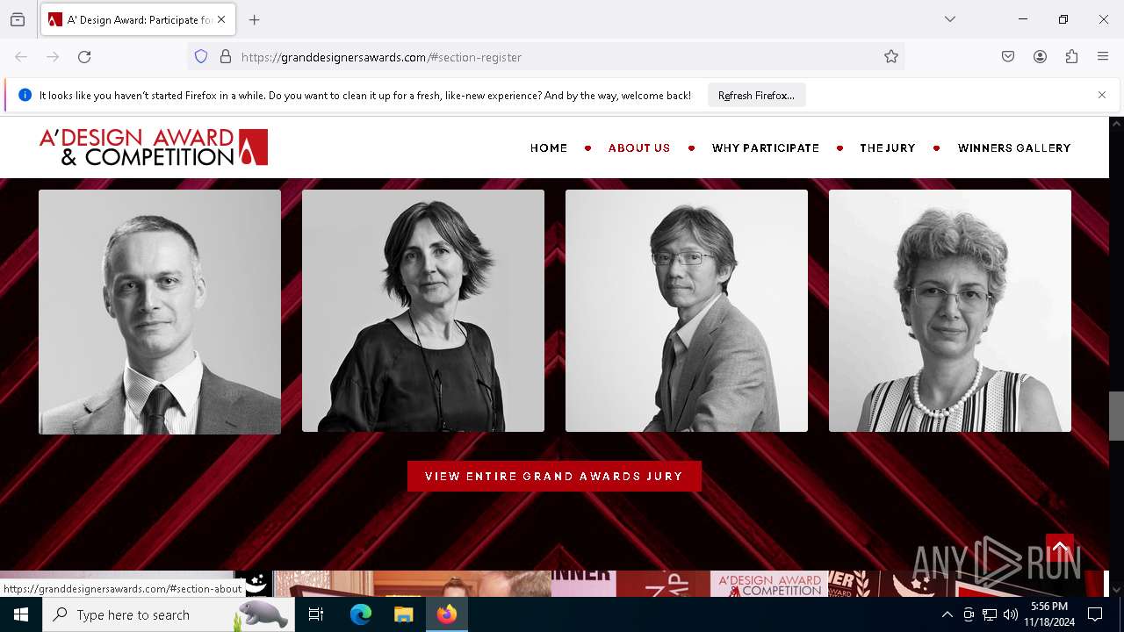Open volume speaker tray icon
Screen dimensions: 1124x632
1011,614
